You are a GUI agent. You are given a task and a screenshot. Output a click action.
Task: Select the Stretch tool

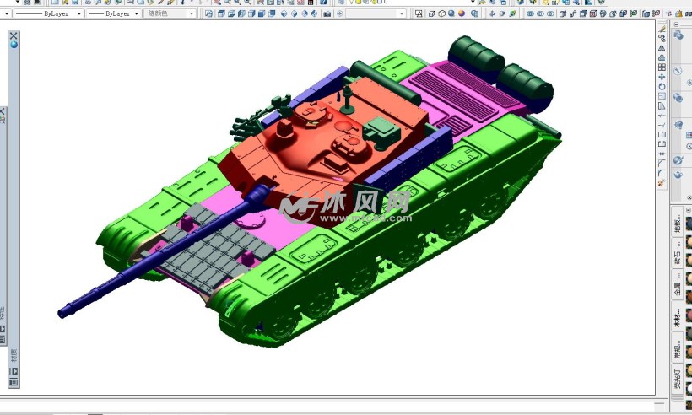(662, 105)
